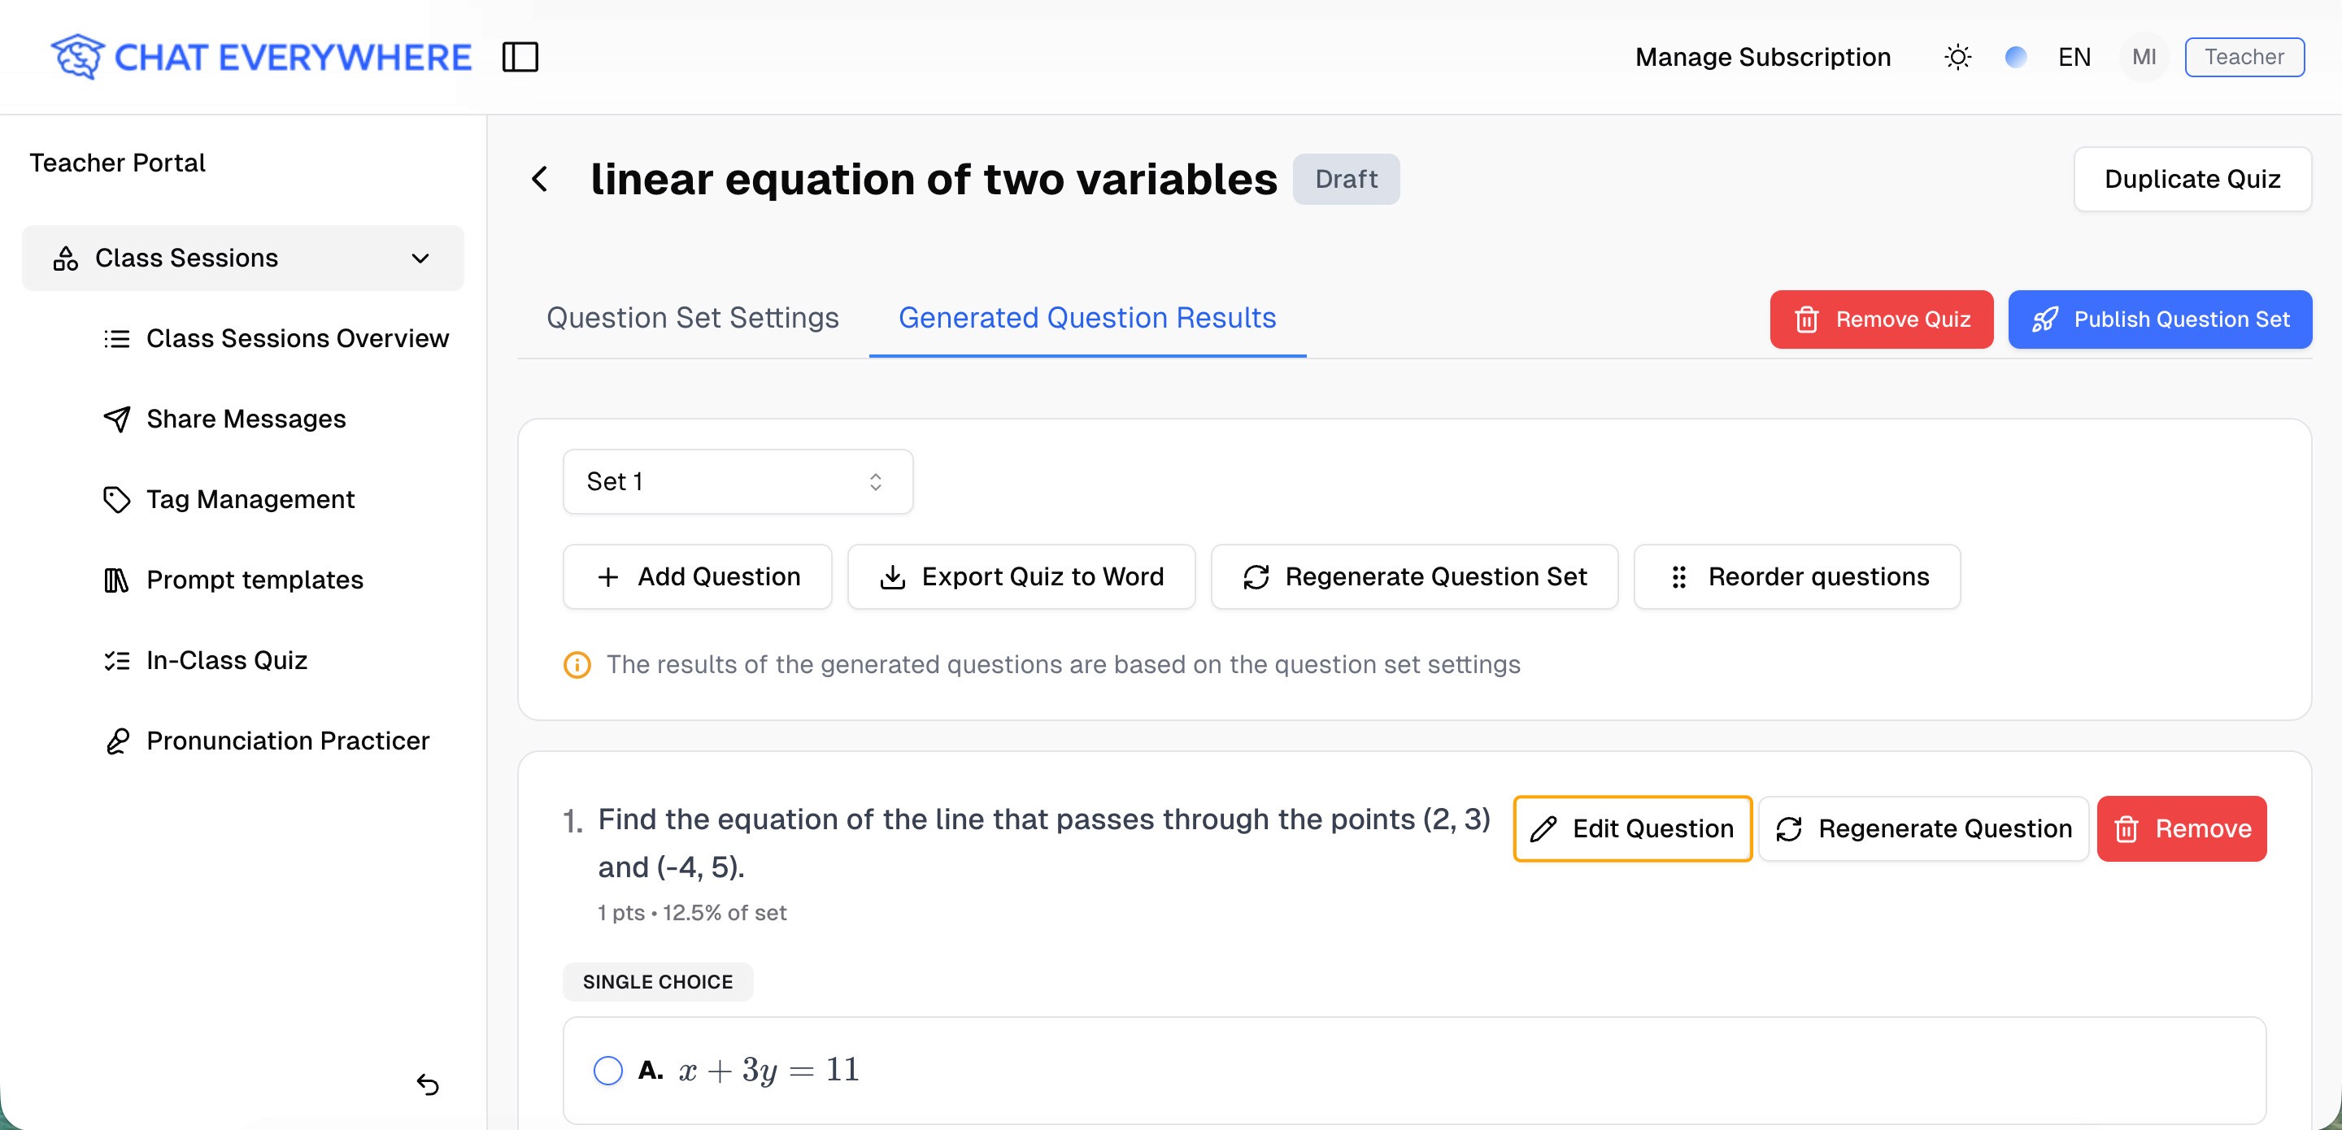Viewport: 2342px width, 1130px height.
Task: Click the undo arrow icon in sidebar
Action: tap(427, 1084)
